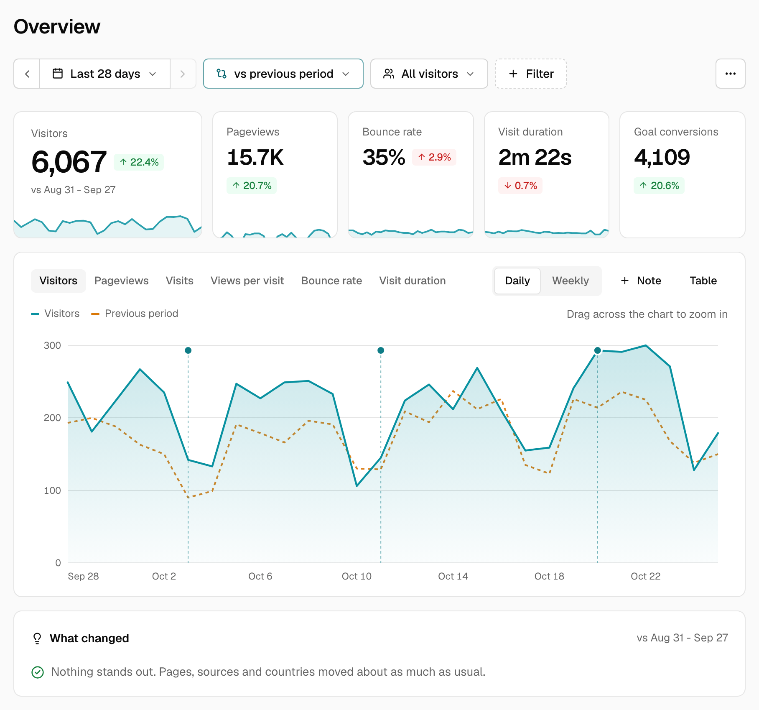This screenshot has width=759, height=710.
Task: Select the Daily interval toggle
Action: pos(517,281)
